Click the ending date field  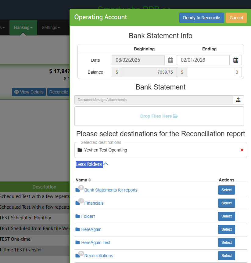point(203,60)
